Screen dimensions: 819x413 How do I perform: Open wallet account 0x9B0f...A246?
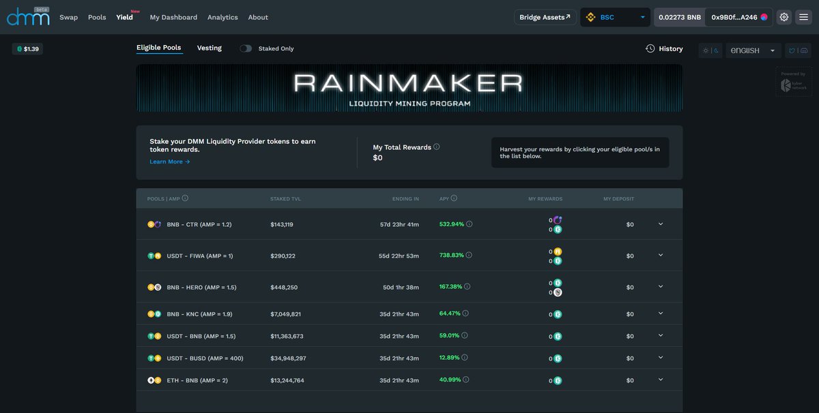(739, 17)
